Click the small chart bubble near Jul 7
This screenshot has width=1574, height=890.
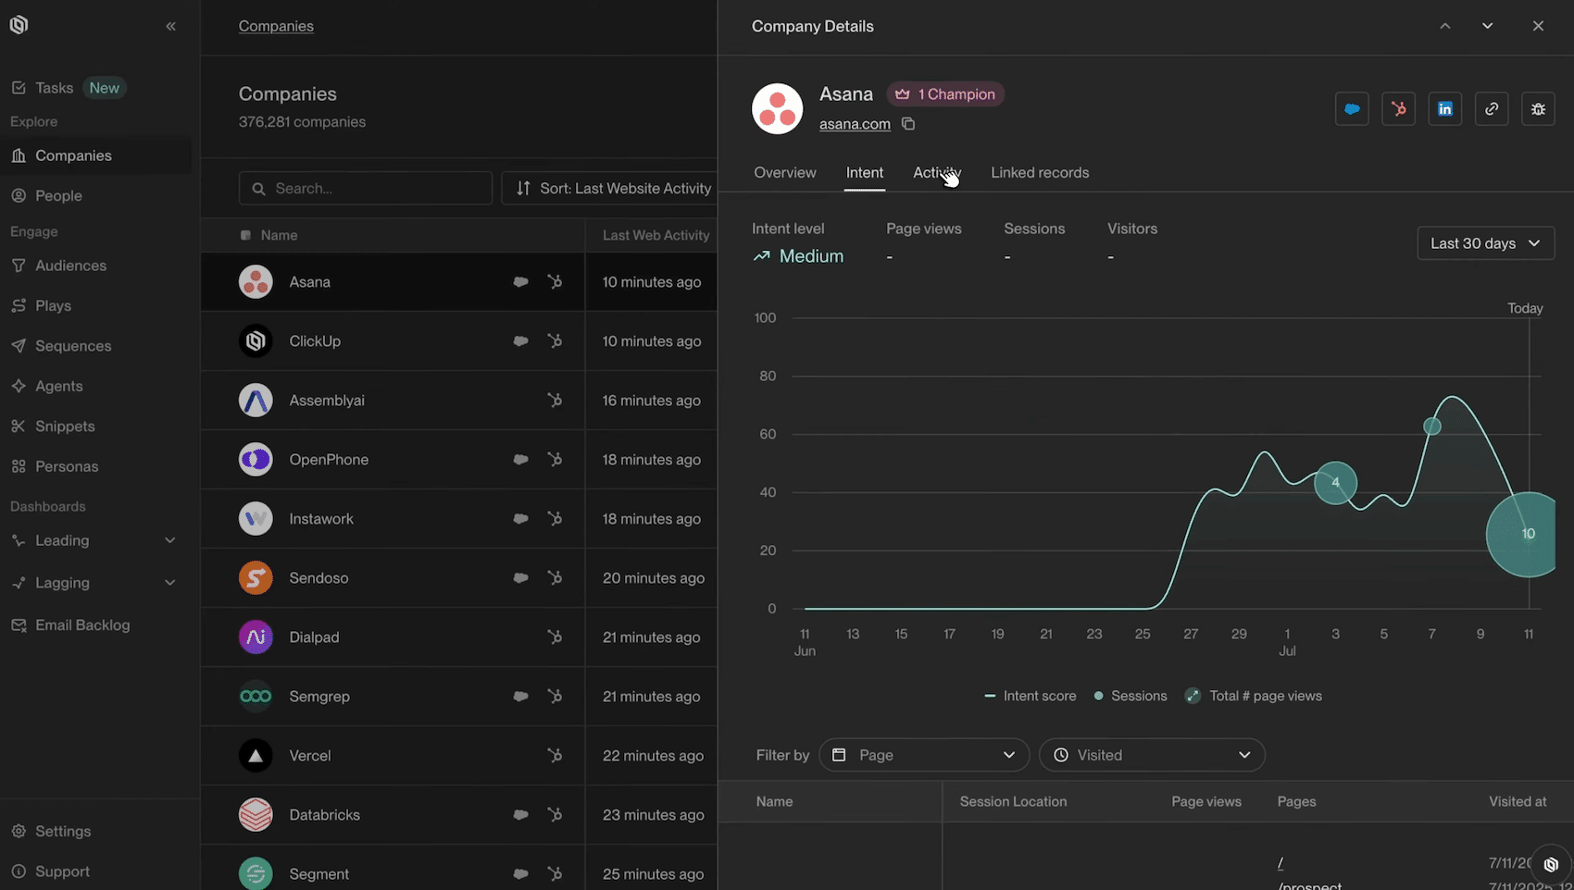[1432, 426]
